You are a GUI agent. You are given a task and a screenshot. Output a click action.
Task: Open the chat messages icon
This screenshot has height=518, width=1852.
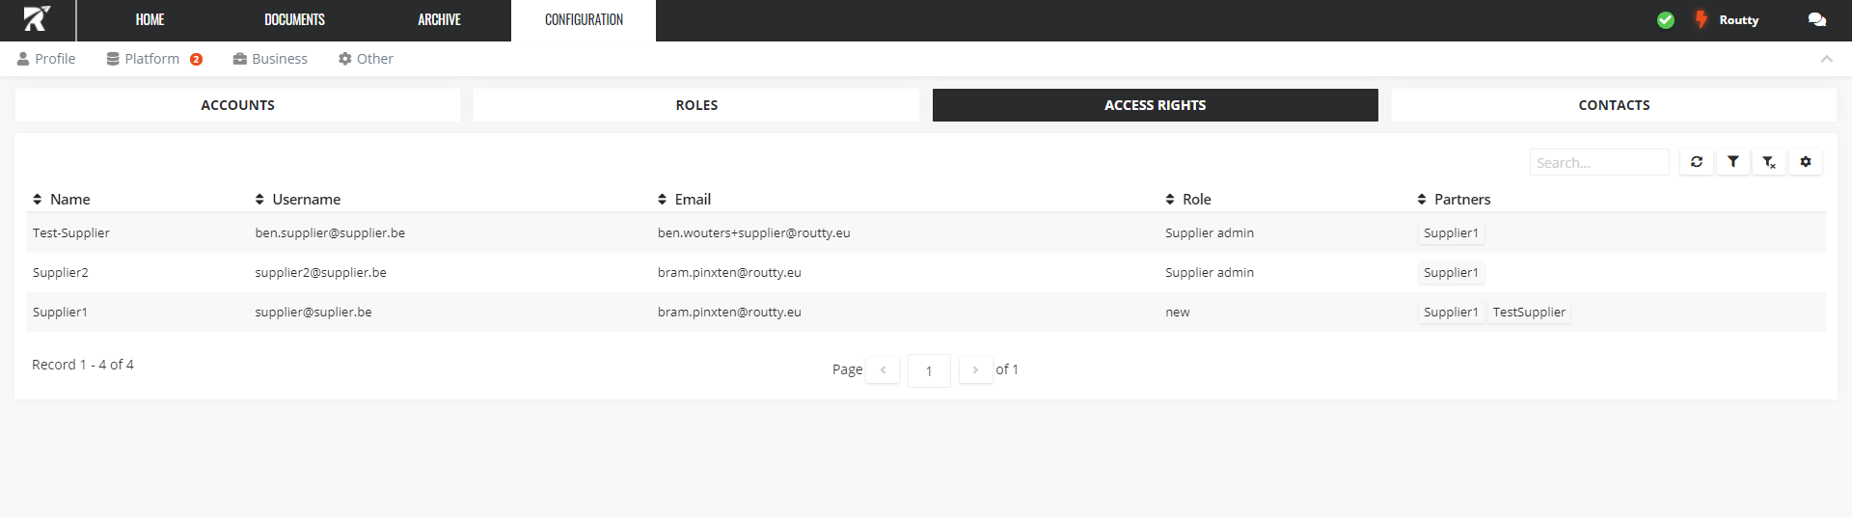[1816, 20]
